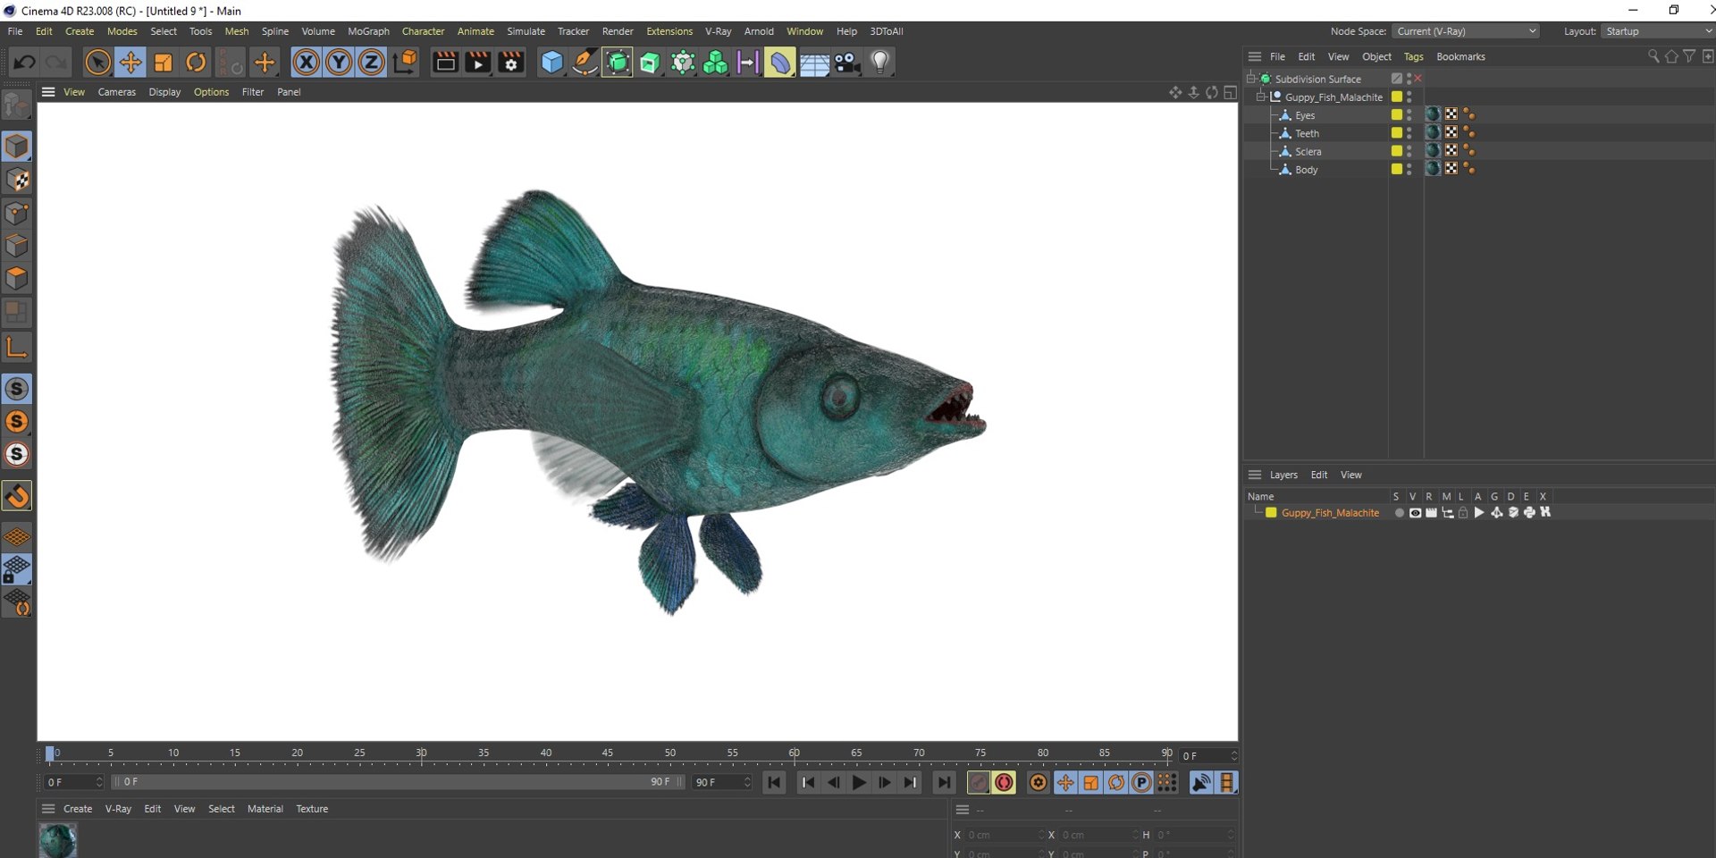This screenshot has width=1716, height=858.
Task: Click the Undo arrow icon
Action: click(x=24, y=63)
